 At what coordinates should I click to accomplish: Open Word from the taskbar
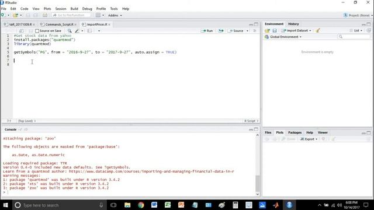pos(154,205)
